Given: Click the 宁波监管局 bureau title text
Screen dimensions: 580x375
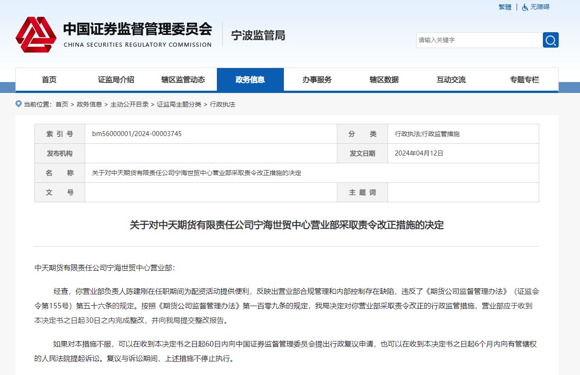Looking at the screenshot, I should click(x=258, y=35).
